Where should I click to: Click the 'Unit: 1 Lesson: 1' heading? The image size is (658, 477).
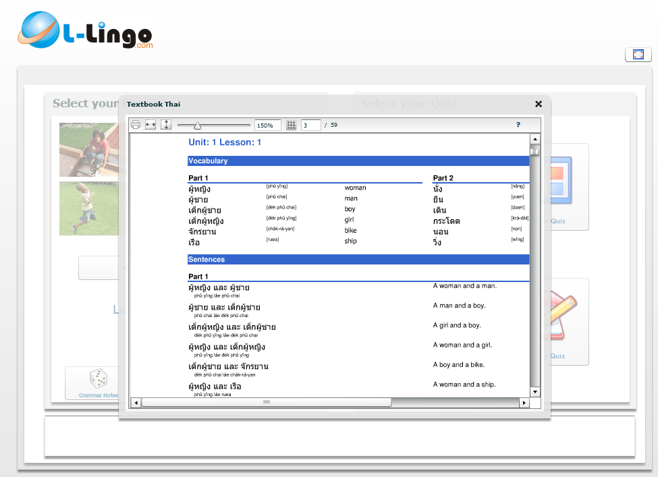click(x=225, y=142)
